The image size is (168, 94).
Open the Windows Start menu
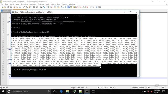click(3, 91)
